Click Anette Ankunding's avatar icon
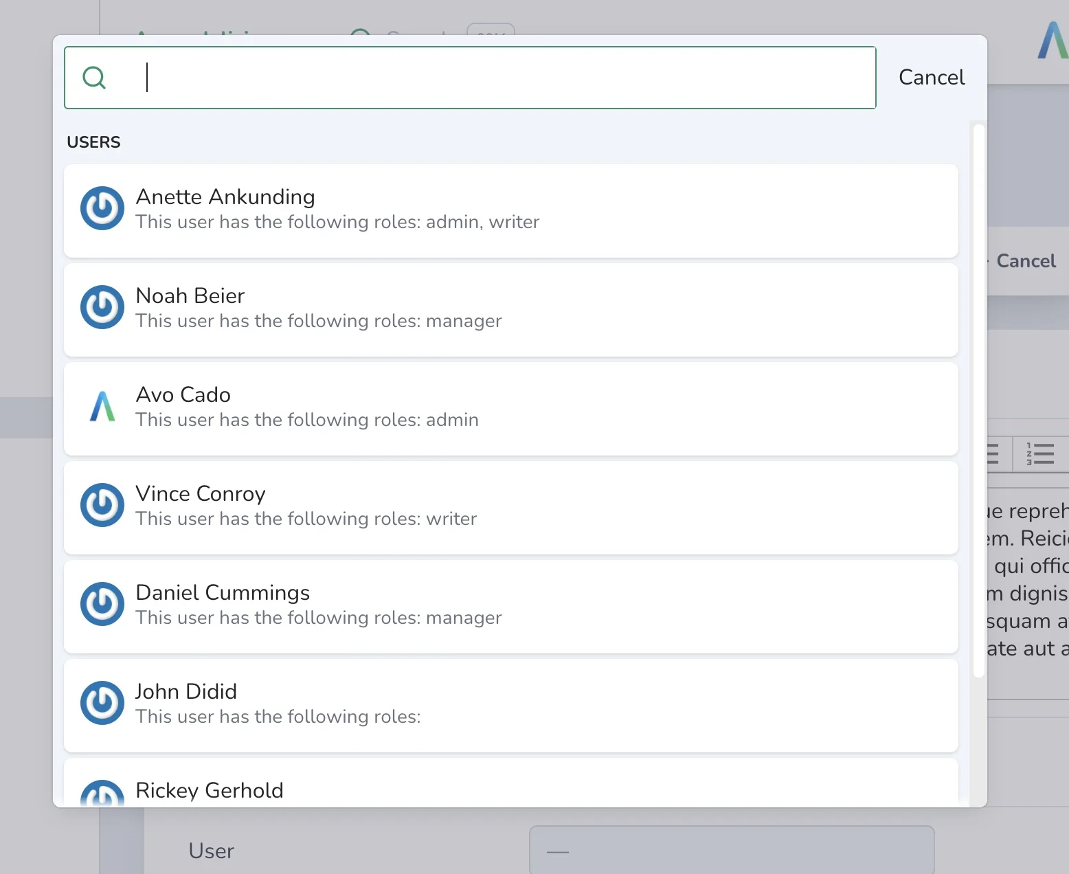Image resolution: width=1069 pixels, height=874 pixels. point(102,208)
